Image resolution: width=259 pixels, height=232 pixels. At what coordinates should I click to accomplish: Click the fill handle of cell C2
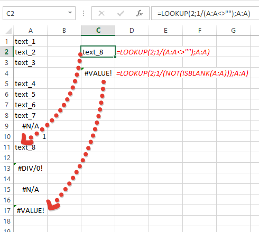pos(115,57)
